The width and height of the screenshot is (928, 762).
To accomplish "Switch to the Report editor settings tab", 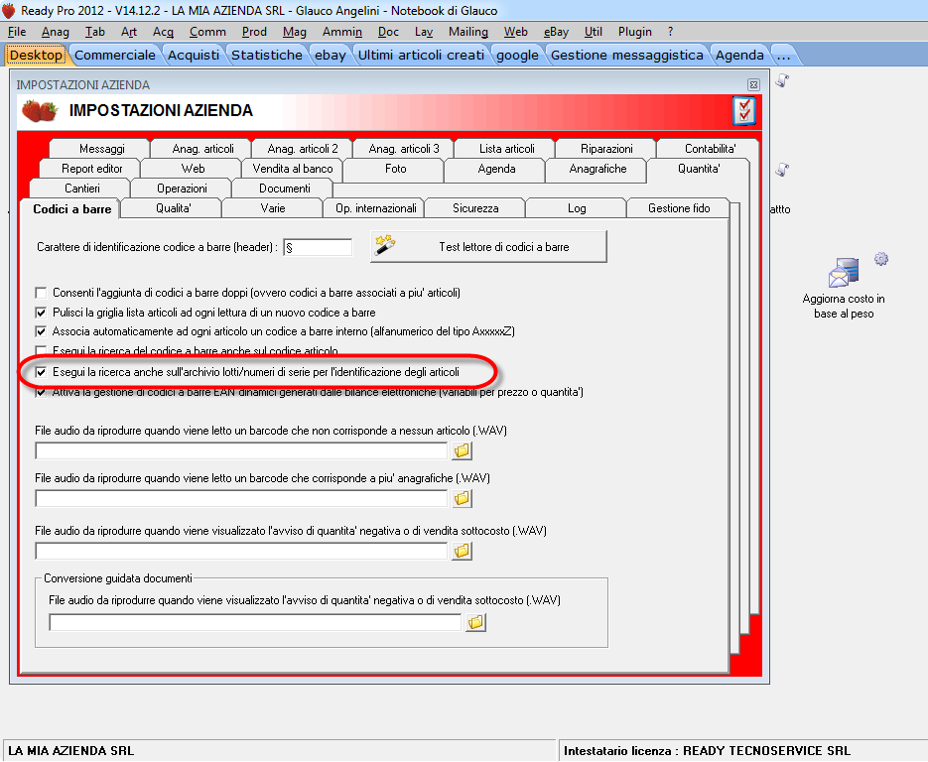I will (x=91, y=169).
